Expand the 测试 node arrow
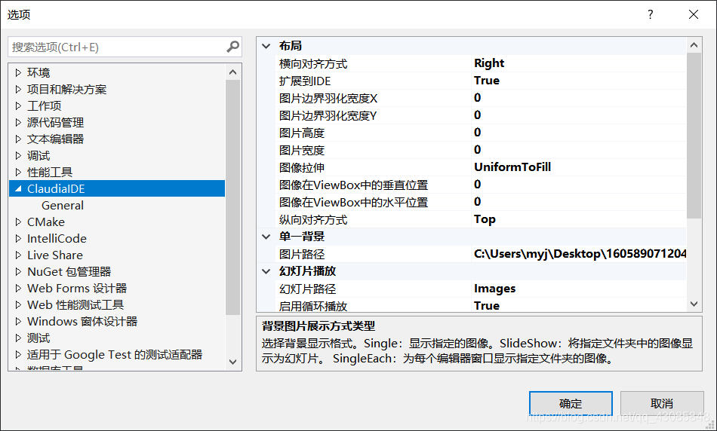This screenshot has height=431, width=717. [18, 338]
